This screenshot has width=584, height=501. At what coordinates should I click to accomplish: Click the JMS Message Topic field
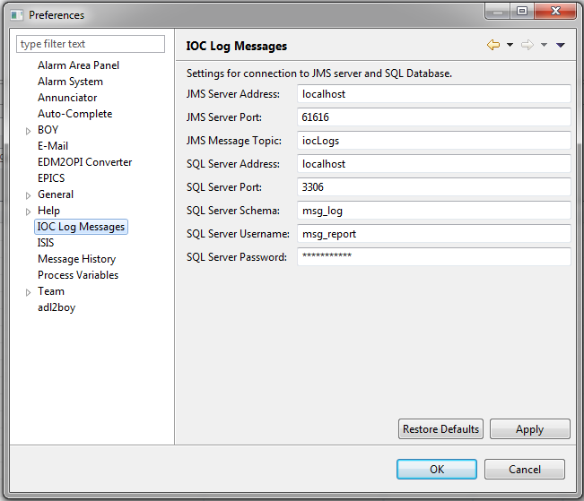(x=434, y=141)
